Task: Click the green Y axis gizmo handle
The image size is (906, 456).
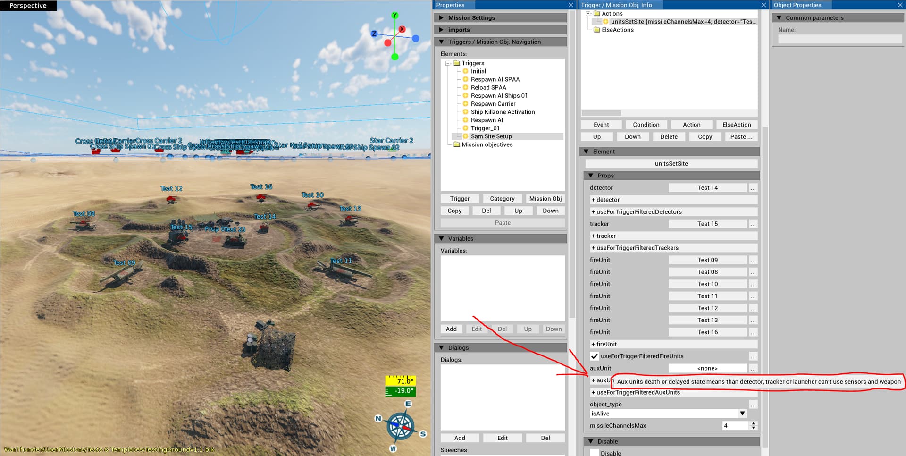Action: coord(395,16)
